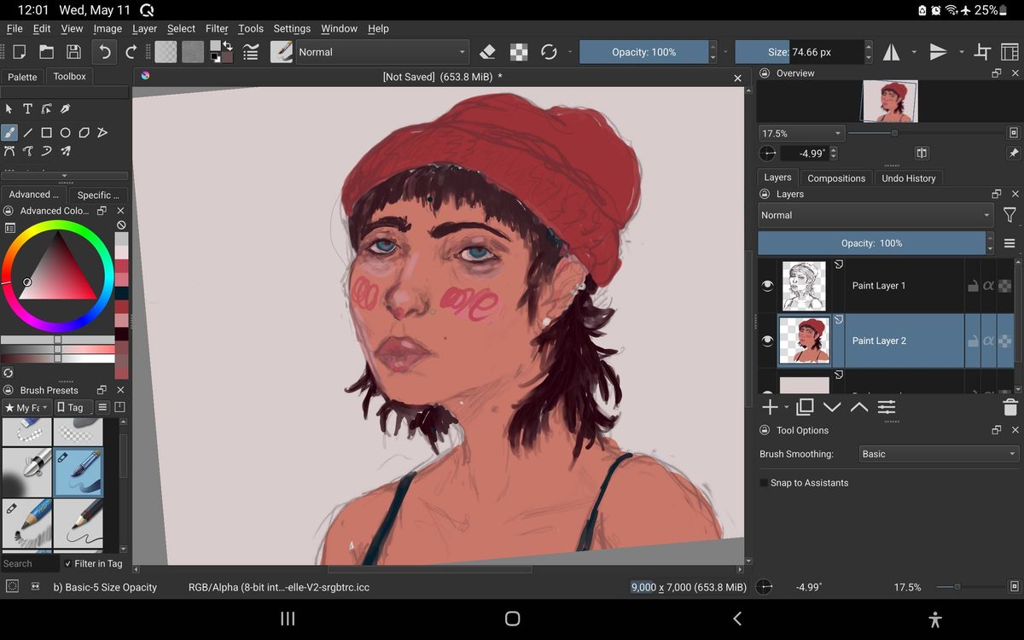Viewport: 1024px width, 640px height.
Task: Open the Filter menu
Action: click(x=217, y=28)
